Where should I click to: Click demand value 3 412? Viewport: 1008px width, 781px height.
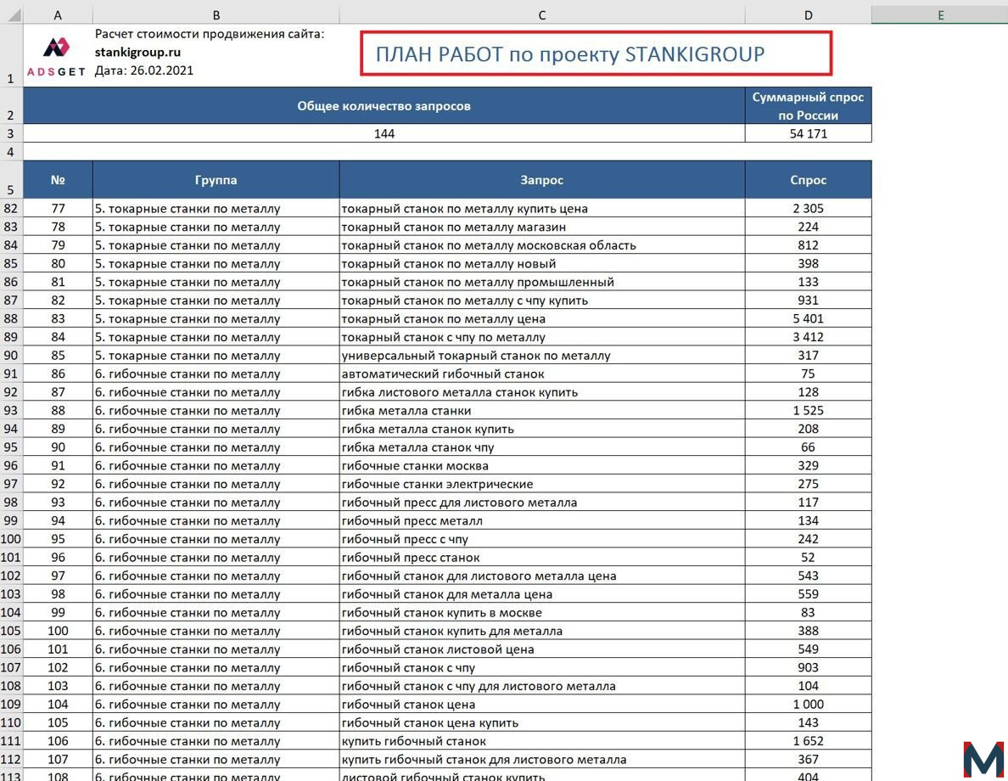(x=808, y=336)
